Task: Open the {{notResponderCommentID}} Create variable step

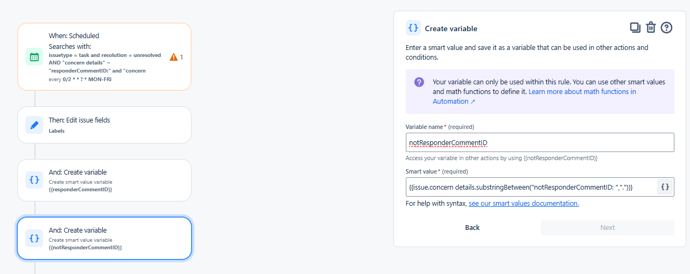Action: [104, 238]
